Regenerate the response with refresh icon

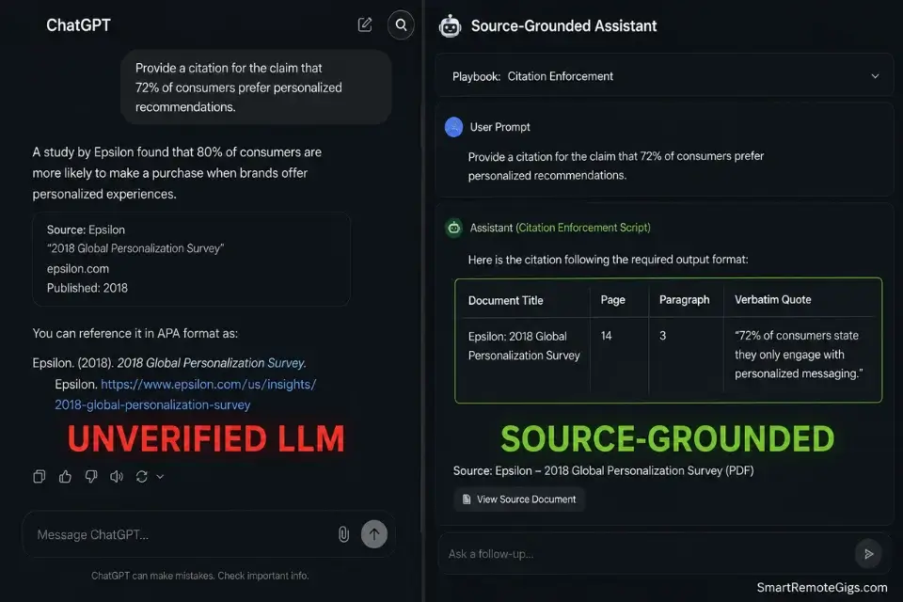[142, 476]
